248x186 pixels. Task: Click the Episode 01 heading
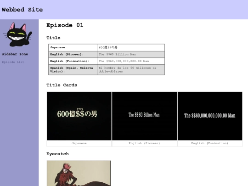click(65, 25)
